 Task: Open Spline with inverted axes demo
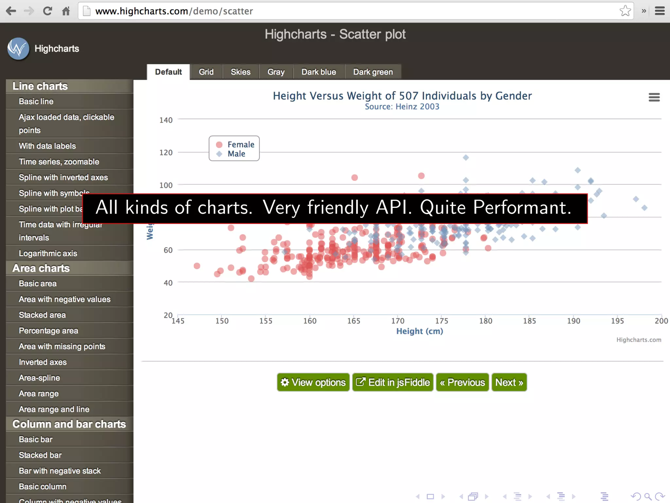[x=70, y=177]
